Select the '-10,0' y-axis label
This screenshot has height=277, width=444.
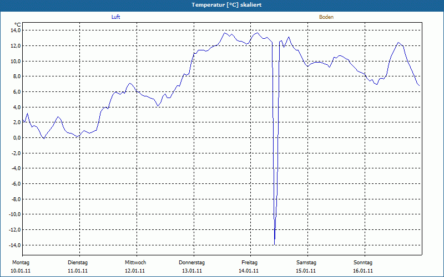[x=14, y=214]
